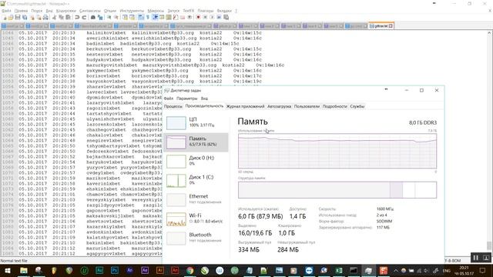Switch to Подробности tab in Task Manager

tap(334, 106)
